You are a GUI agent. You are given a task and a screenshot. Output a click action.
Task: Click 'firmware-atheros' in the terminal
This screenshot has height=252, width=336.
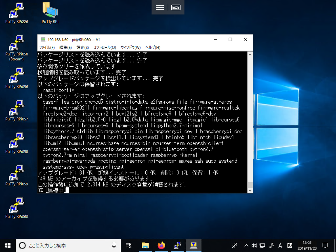click(211, 102)
